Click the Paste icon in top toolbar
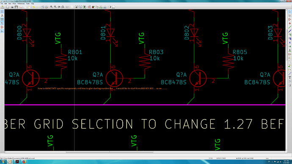 point(29,7)
